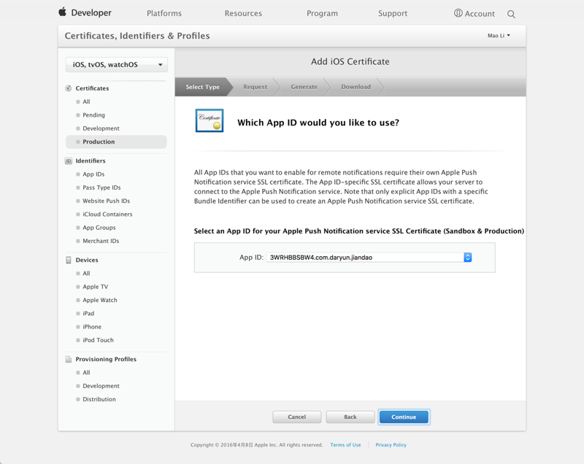Click the Identifiers section heading
584x464 pixels.
click(91, 161)
